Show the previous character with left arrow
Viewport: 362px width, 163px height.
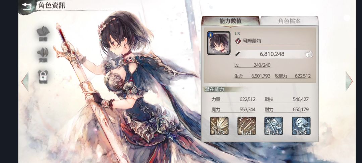(25, 81)
